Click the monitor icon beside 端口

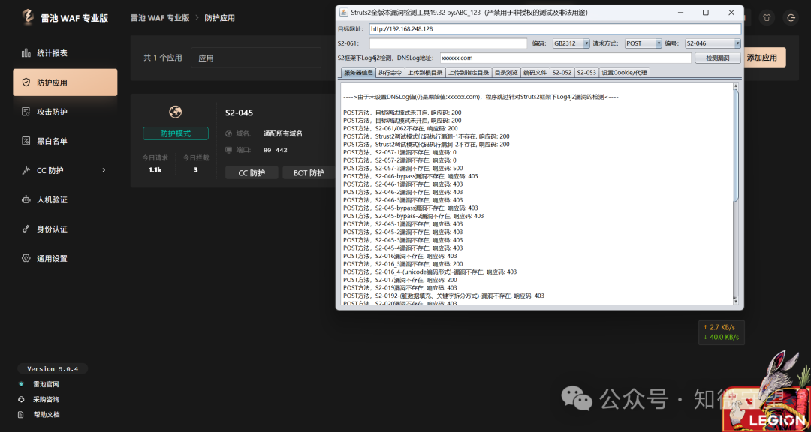pos(229,150)
